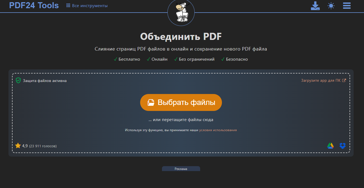The height and width of the screenshot is (188, 364).
Task: Click the grid icon beside "Все инструменты"
Action: point(68,5)
